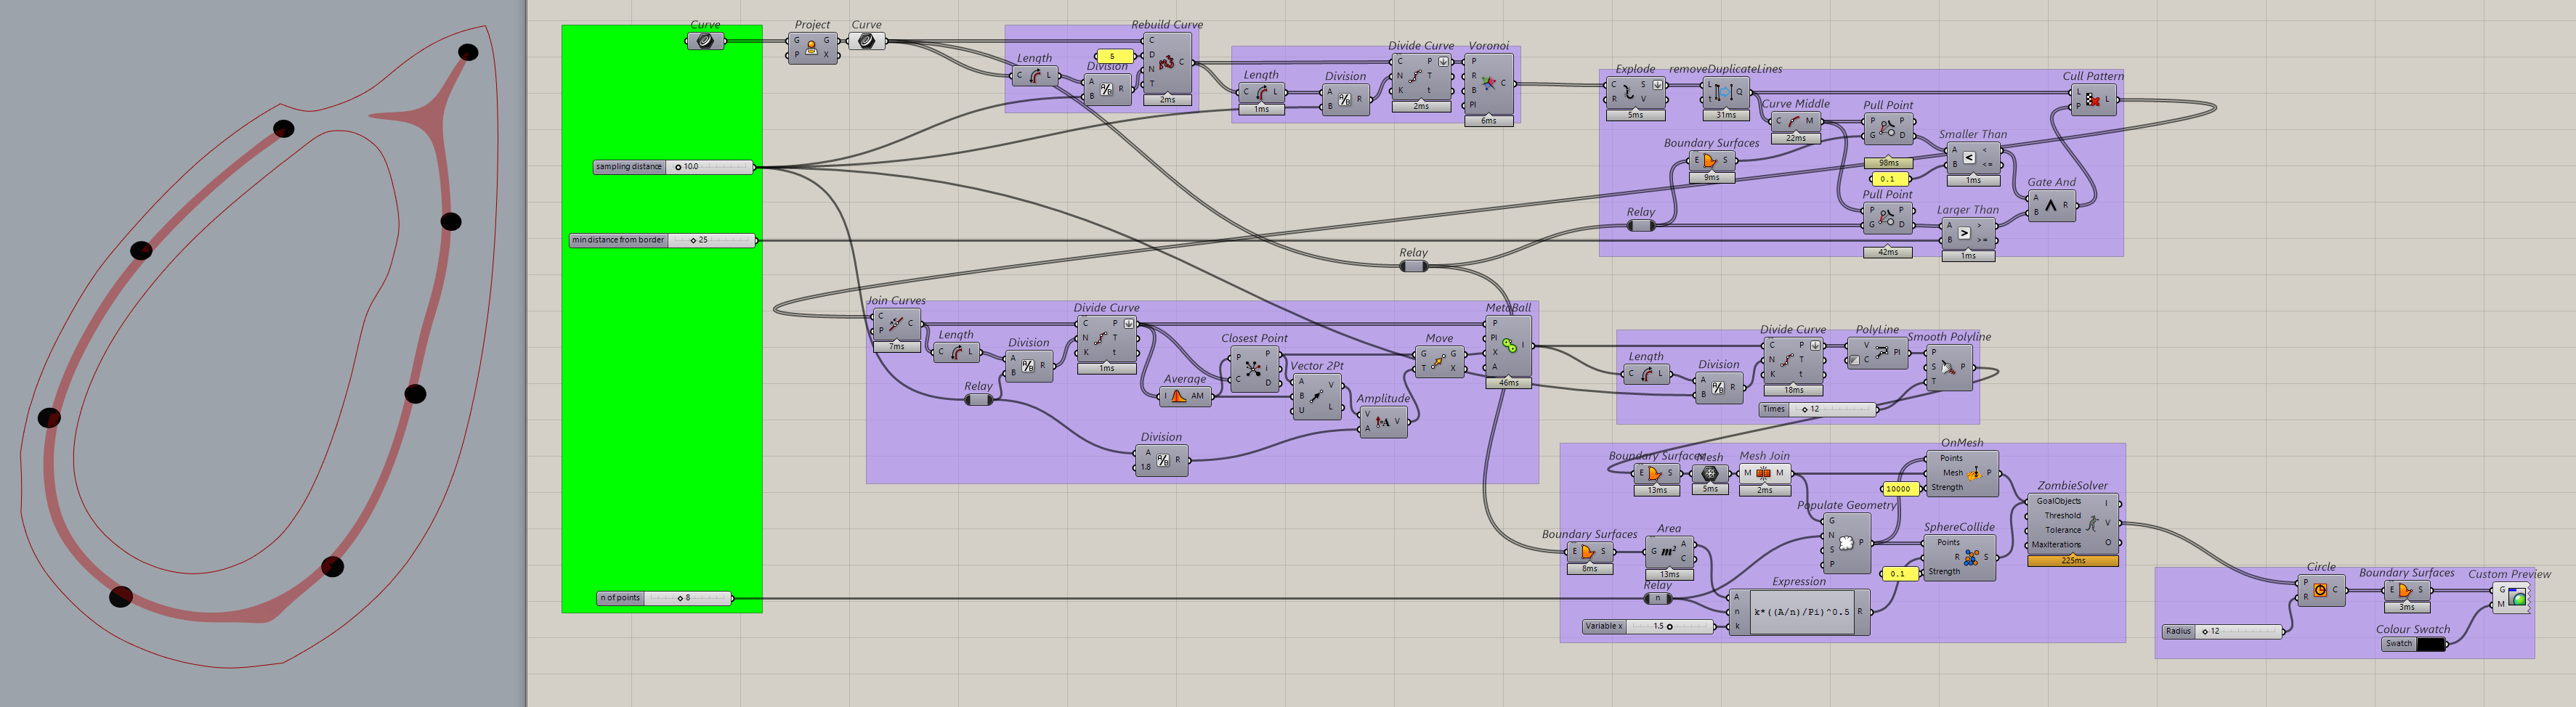Select Boundary Surfaces icon next to Custom Preview
Image resolution: width=2576 pixels, height=707 pixels.
click(x=2405, y=589)
